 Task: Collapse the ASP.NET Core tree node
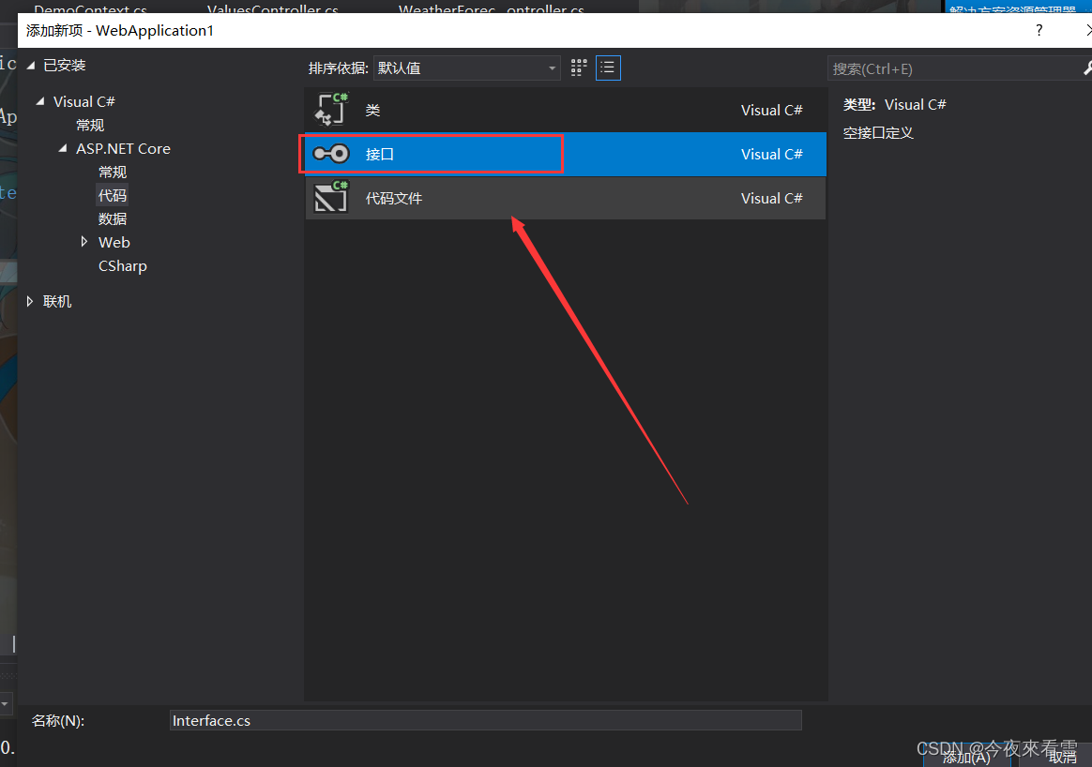[63, 148]
